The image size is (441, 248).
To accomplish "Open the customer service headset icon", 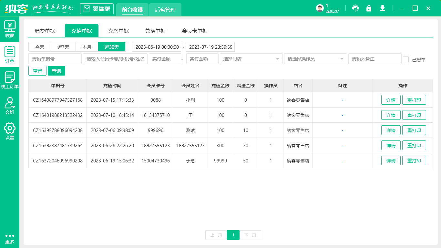I will (355, 8).
